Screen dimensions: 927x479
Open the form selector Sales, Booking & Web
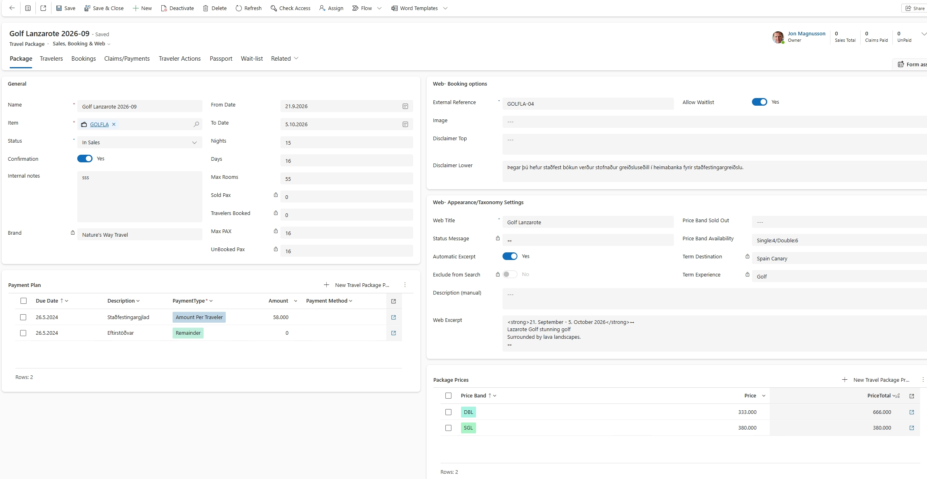(82, 44)
